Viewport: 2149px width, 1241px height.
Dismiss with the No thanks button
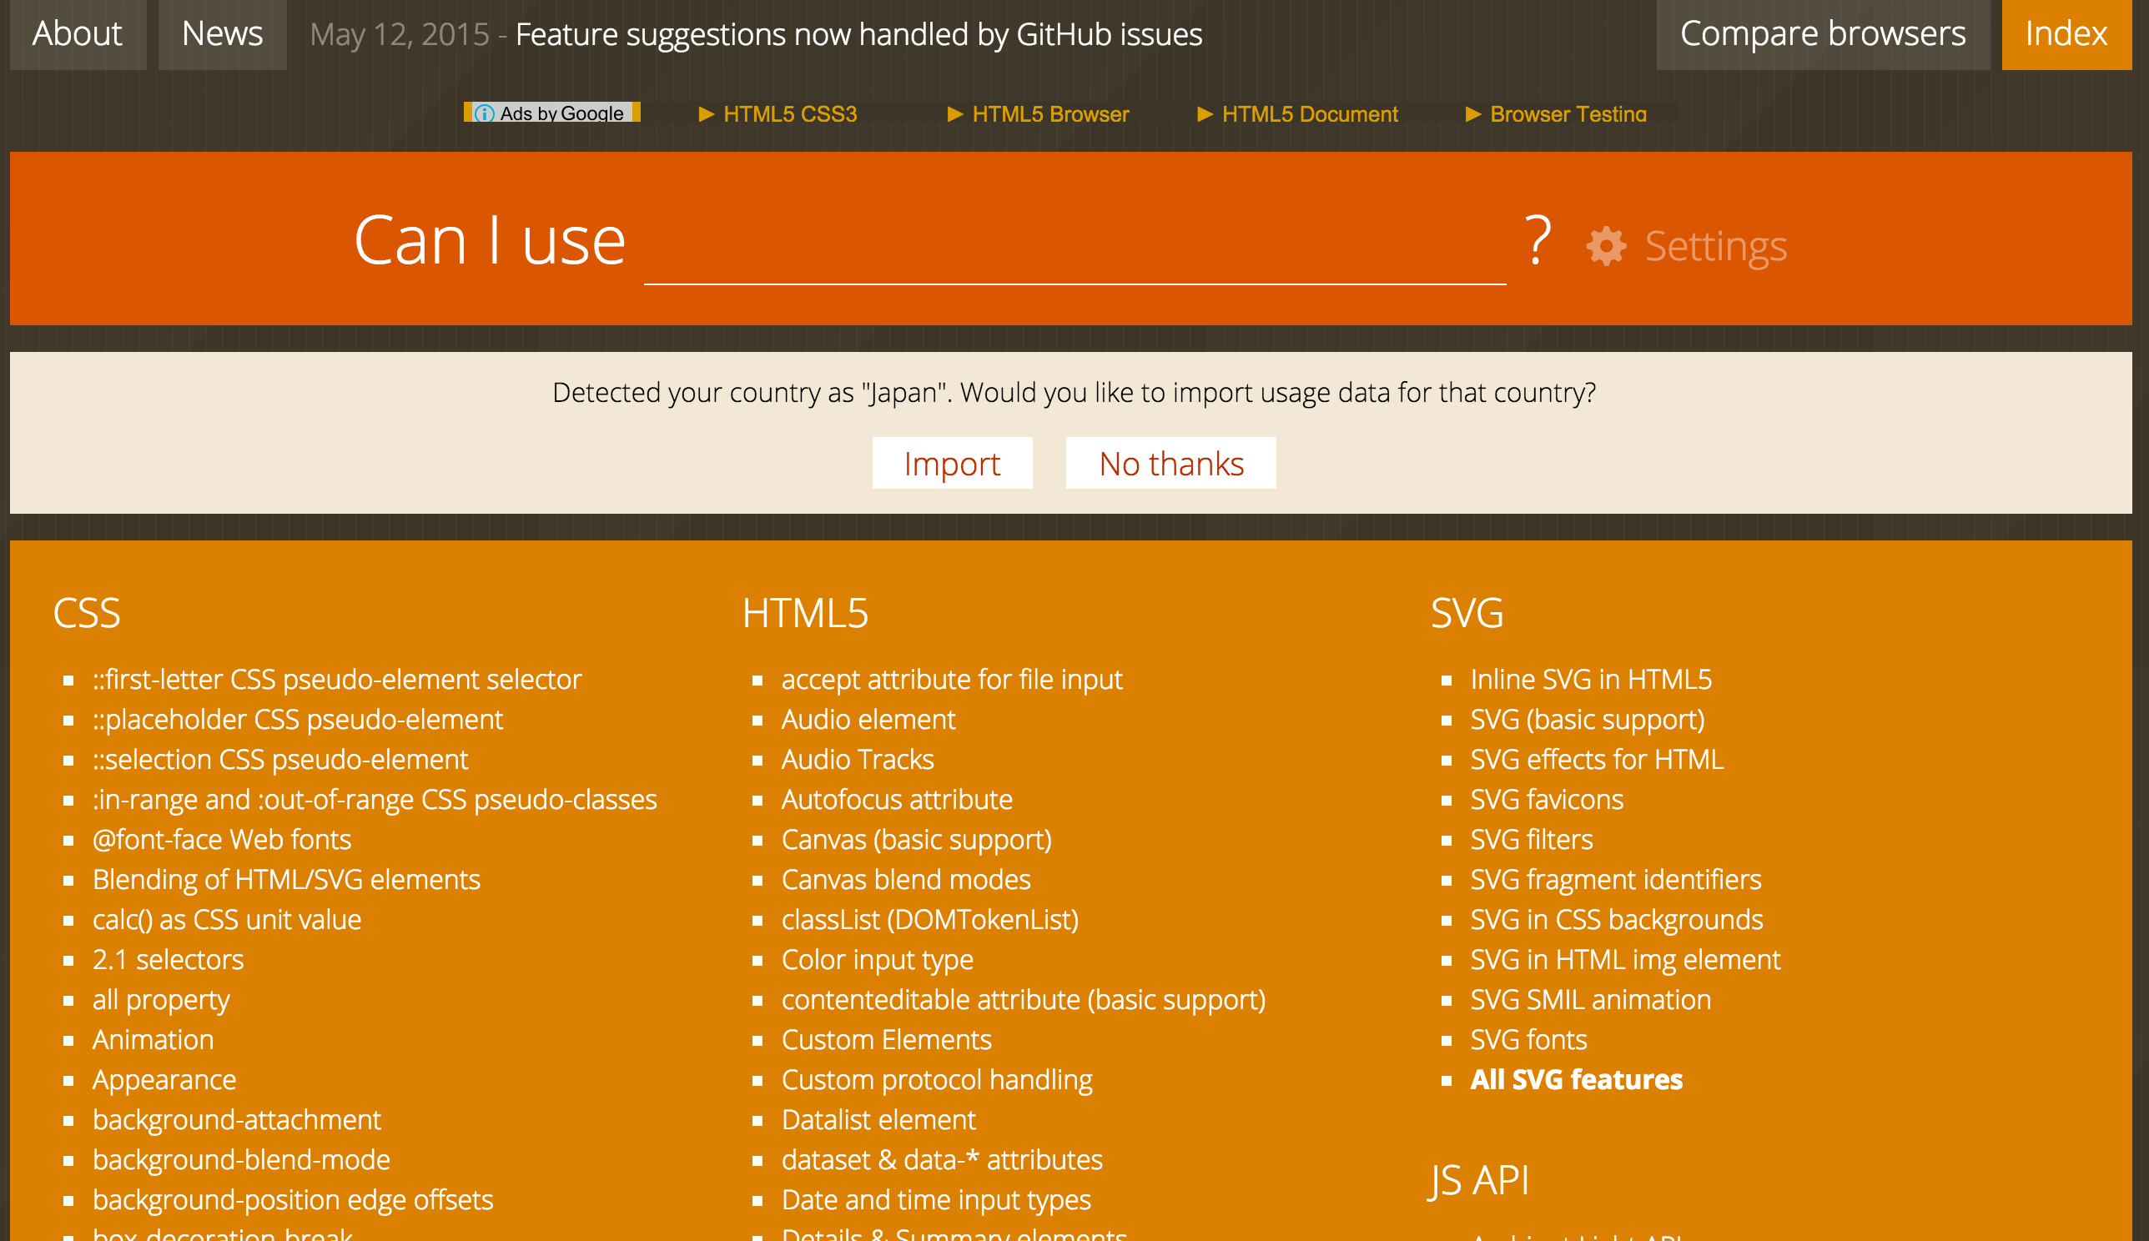click(x=1170, y=464)
